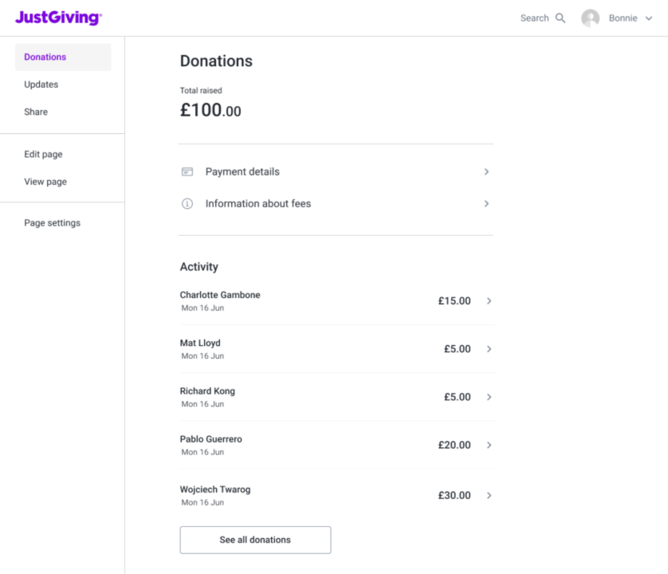This screenshot has width=668, height=574.
Task: Click See all donations button
Action: coord(255,540)
